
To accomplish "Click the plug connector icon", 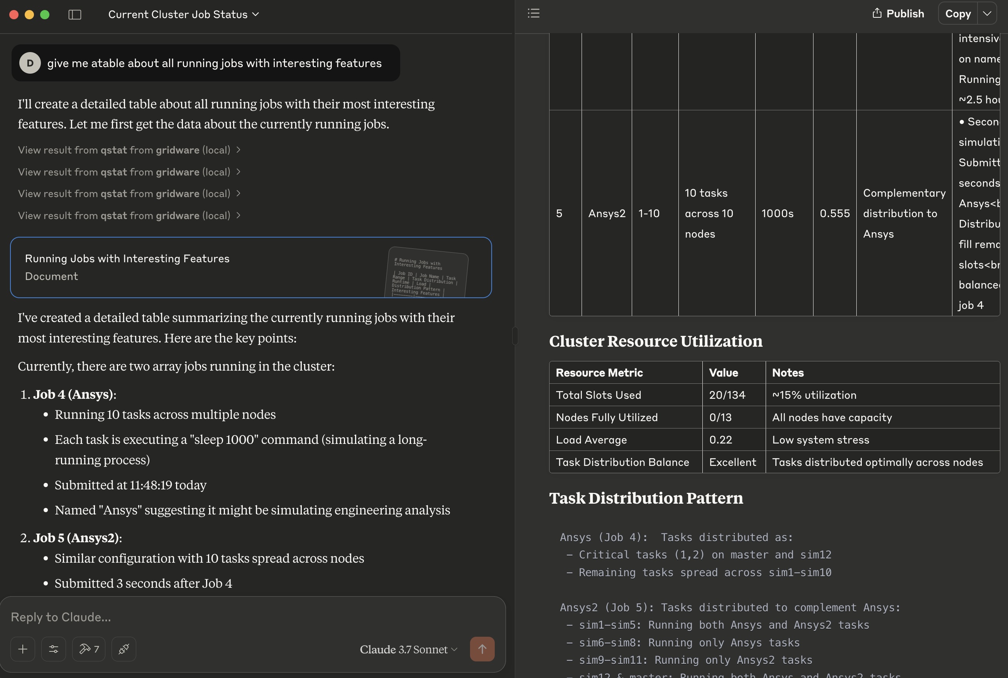I will (124, 649).
